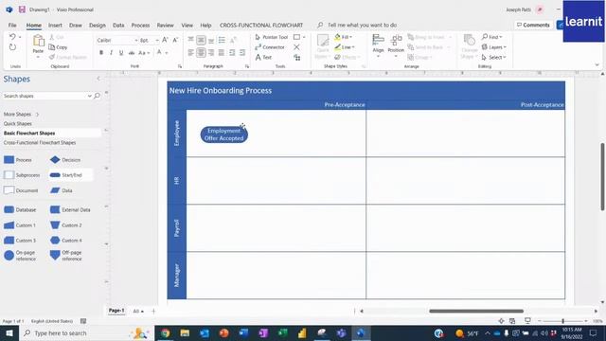Click the Document shape in the stencil

pos(21,190)
